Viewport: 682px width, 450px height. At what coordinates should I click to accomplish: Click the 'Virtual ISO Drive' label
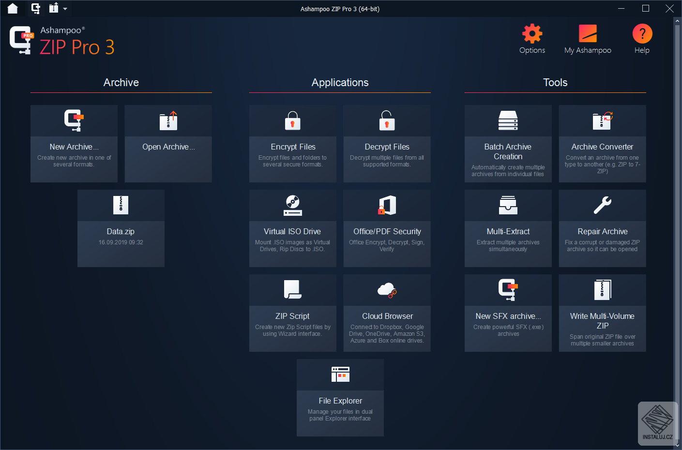[x=292, y=231]
